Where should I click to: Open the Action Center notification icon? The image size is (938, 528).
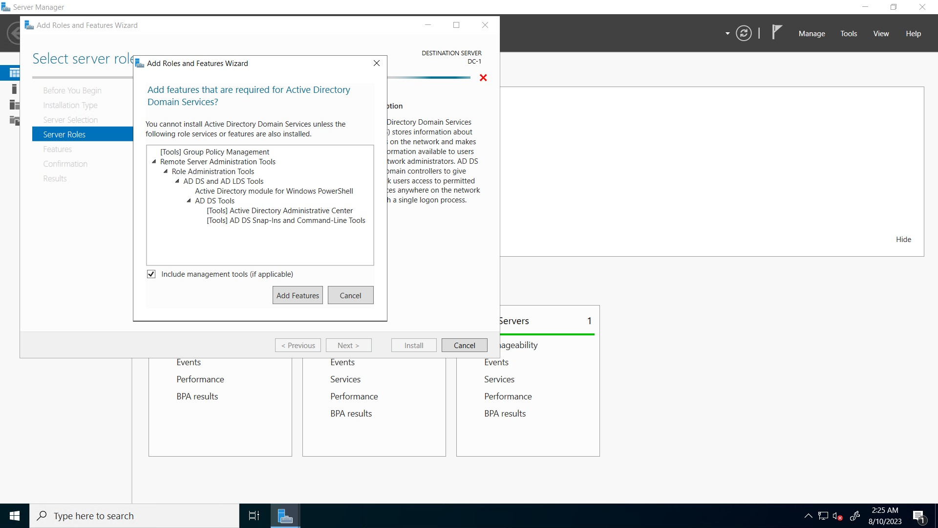pos(918,516)
